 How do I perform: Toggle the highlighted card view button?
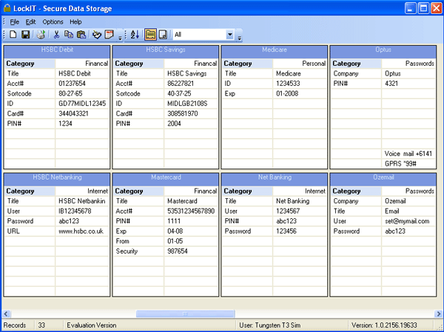(x=150, y=35)
